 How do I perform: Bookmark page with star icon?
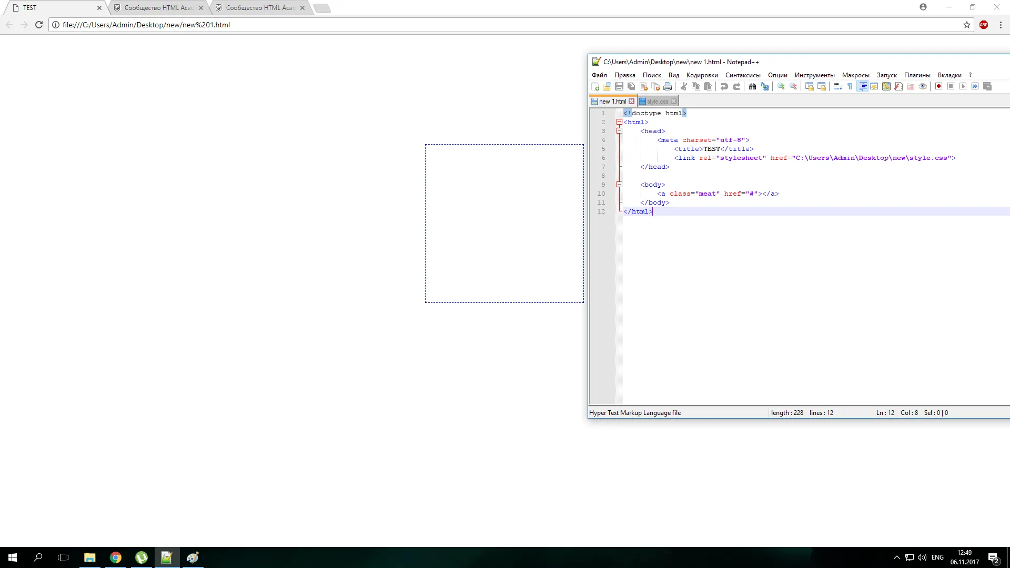point(967,25)
